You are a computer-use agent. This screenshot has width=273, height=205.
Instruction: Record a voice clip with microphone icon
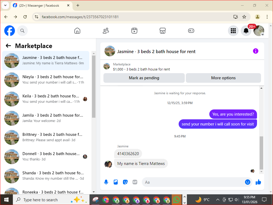106,182
